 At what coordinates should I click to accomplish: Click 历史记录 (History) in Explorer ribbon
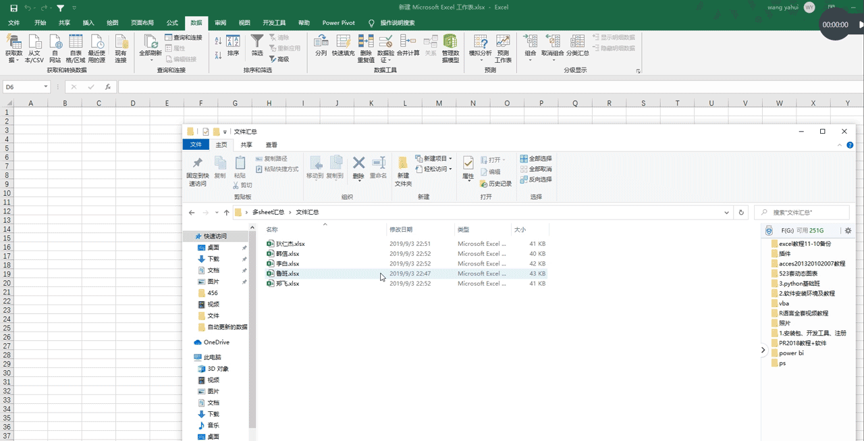click(495, 184)
